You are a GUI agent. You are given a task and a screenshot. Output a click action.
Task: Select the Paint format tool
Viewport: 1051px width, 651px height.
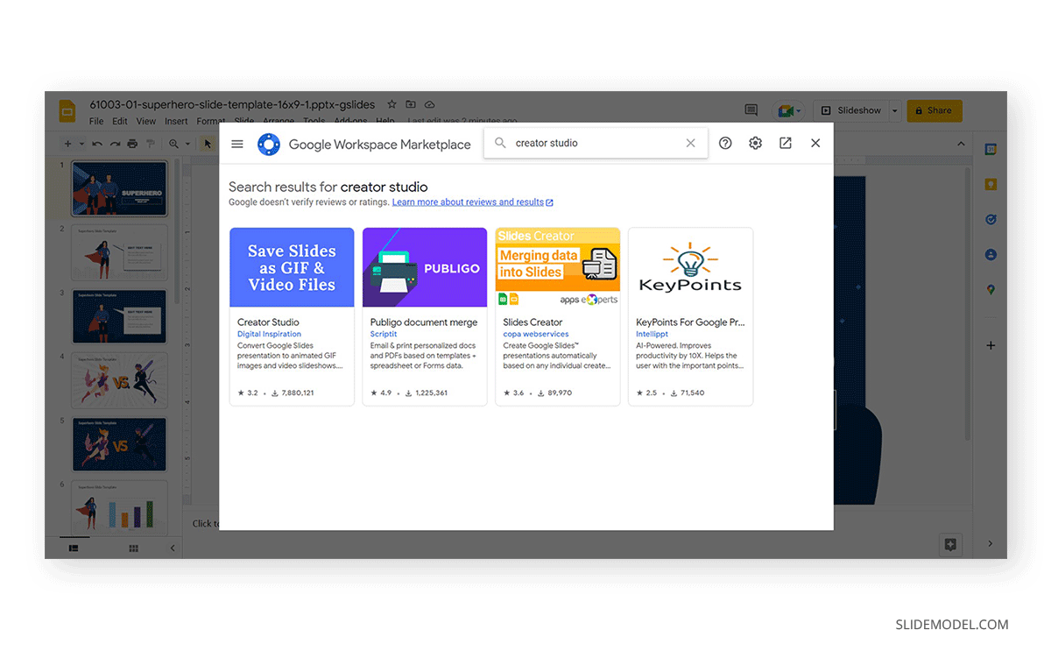pyautogui.click(x=151, y=144)
